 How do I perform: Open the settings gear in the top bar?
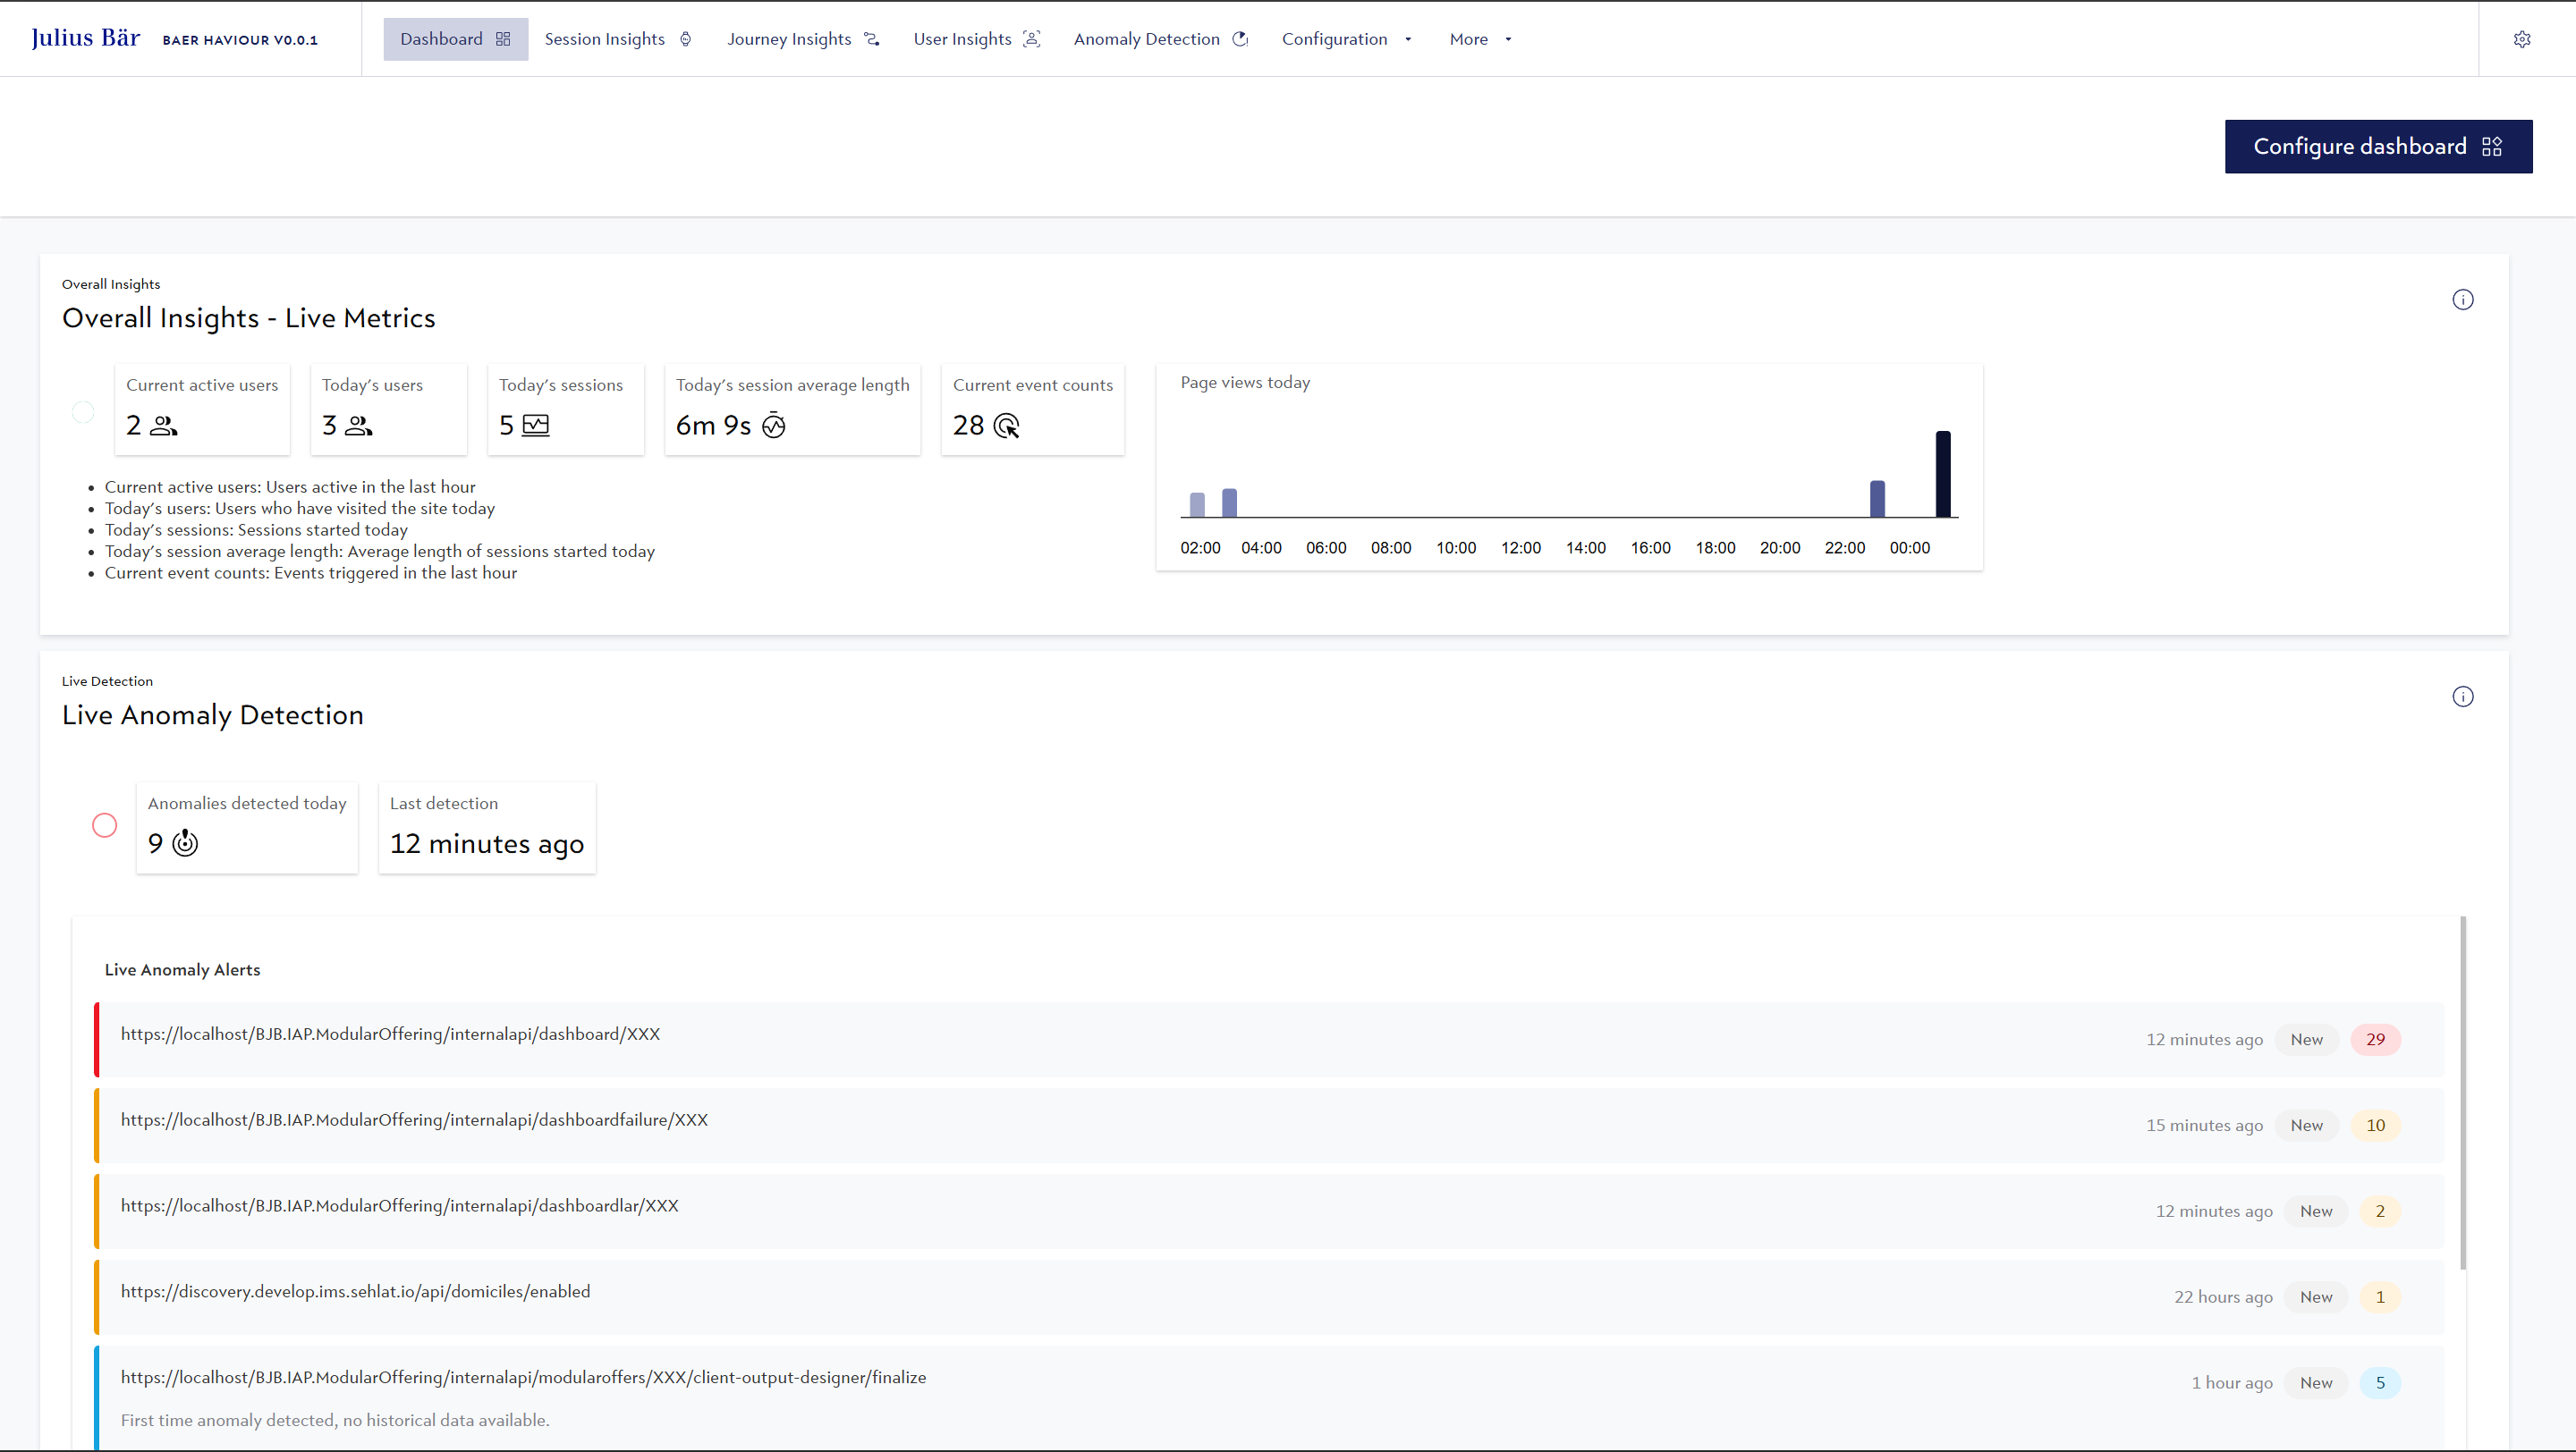(2522, 39)
